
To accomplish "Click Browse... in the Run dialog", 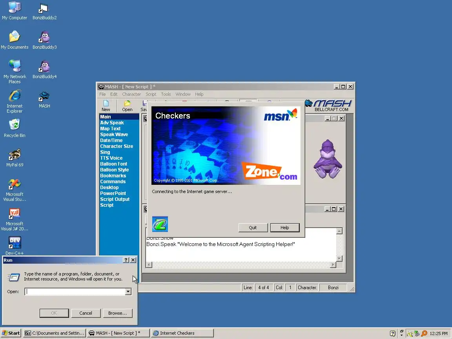I will (x=117, y=313).
